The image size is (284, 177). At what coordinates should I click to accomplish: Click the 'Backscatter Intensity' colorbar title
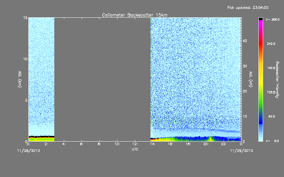[x=277, y=80]
